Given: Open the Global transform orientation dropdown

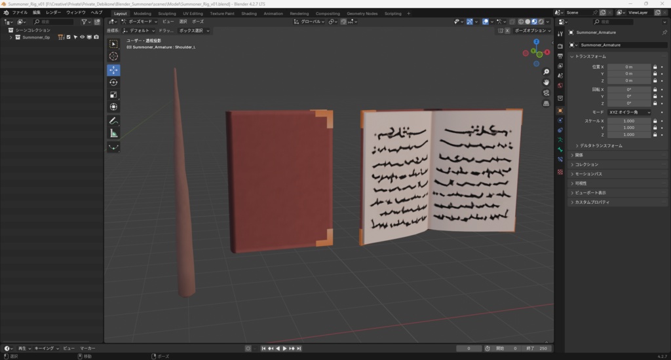Looking at the screenshot, I should (x=309, y=22).
